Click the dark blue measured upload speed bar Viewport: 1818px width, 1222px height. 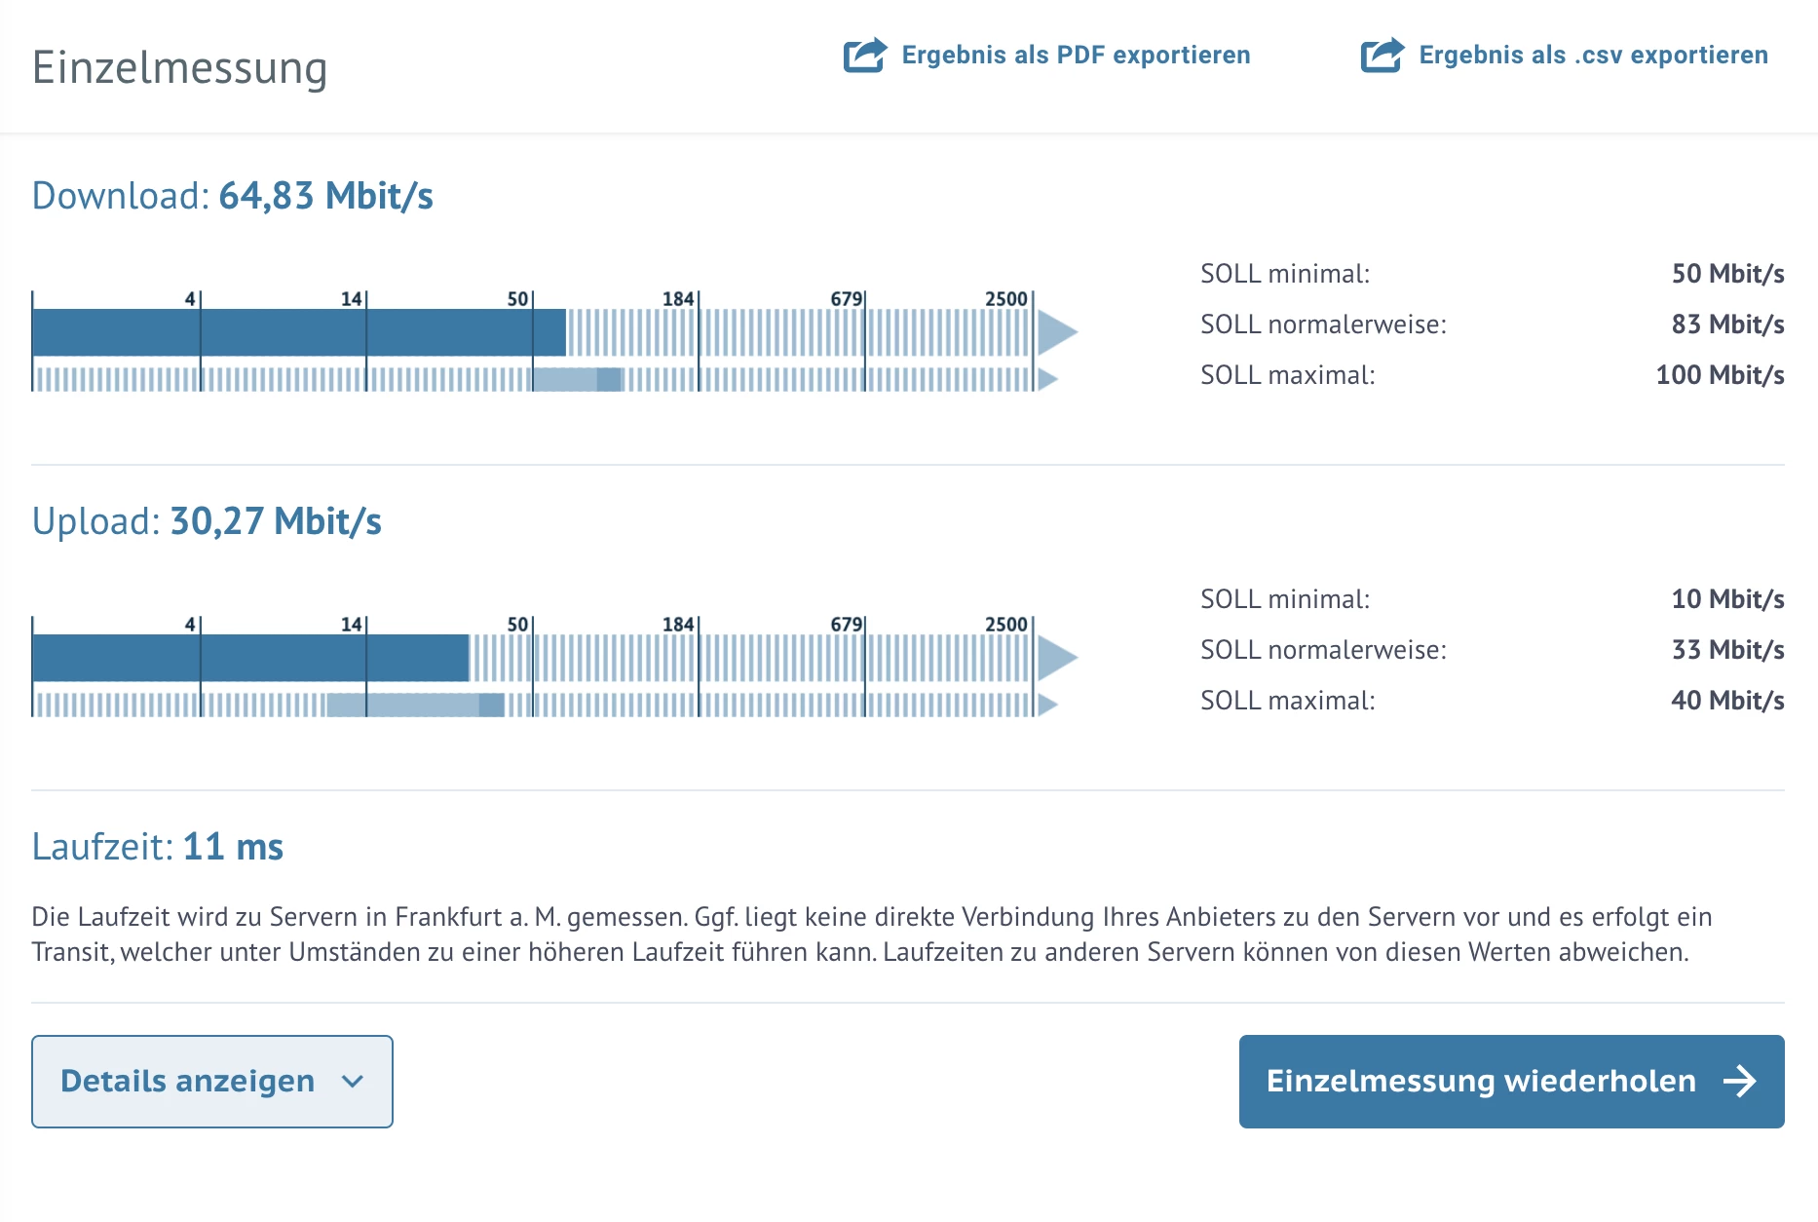point(250,658)
